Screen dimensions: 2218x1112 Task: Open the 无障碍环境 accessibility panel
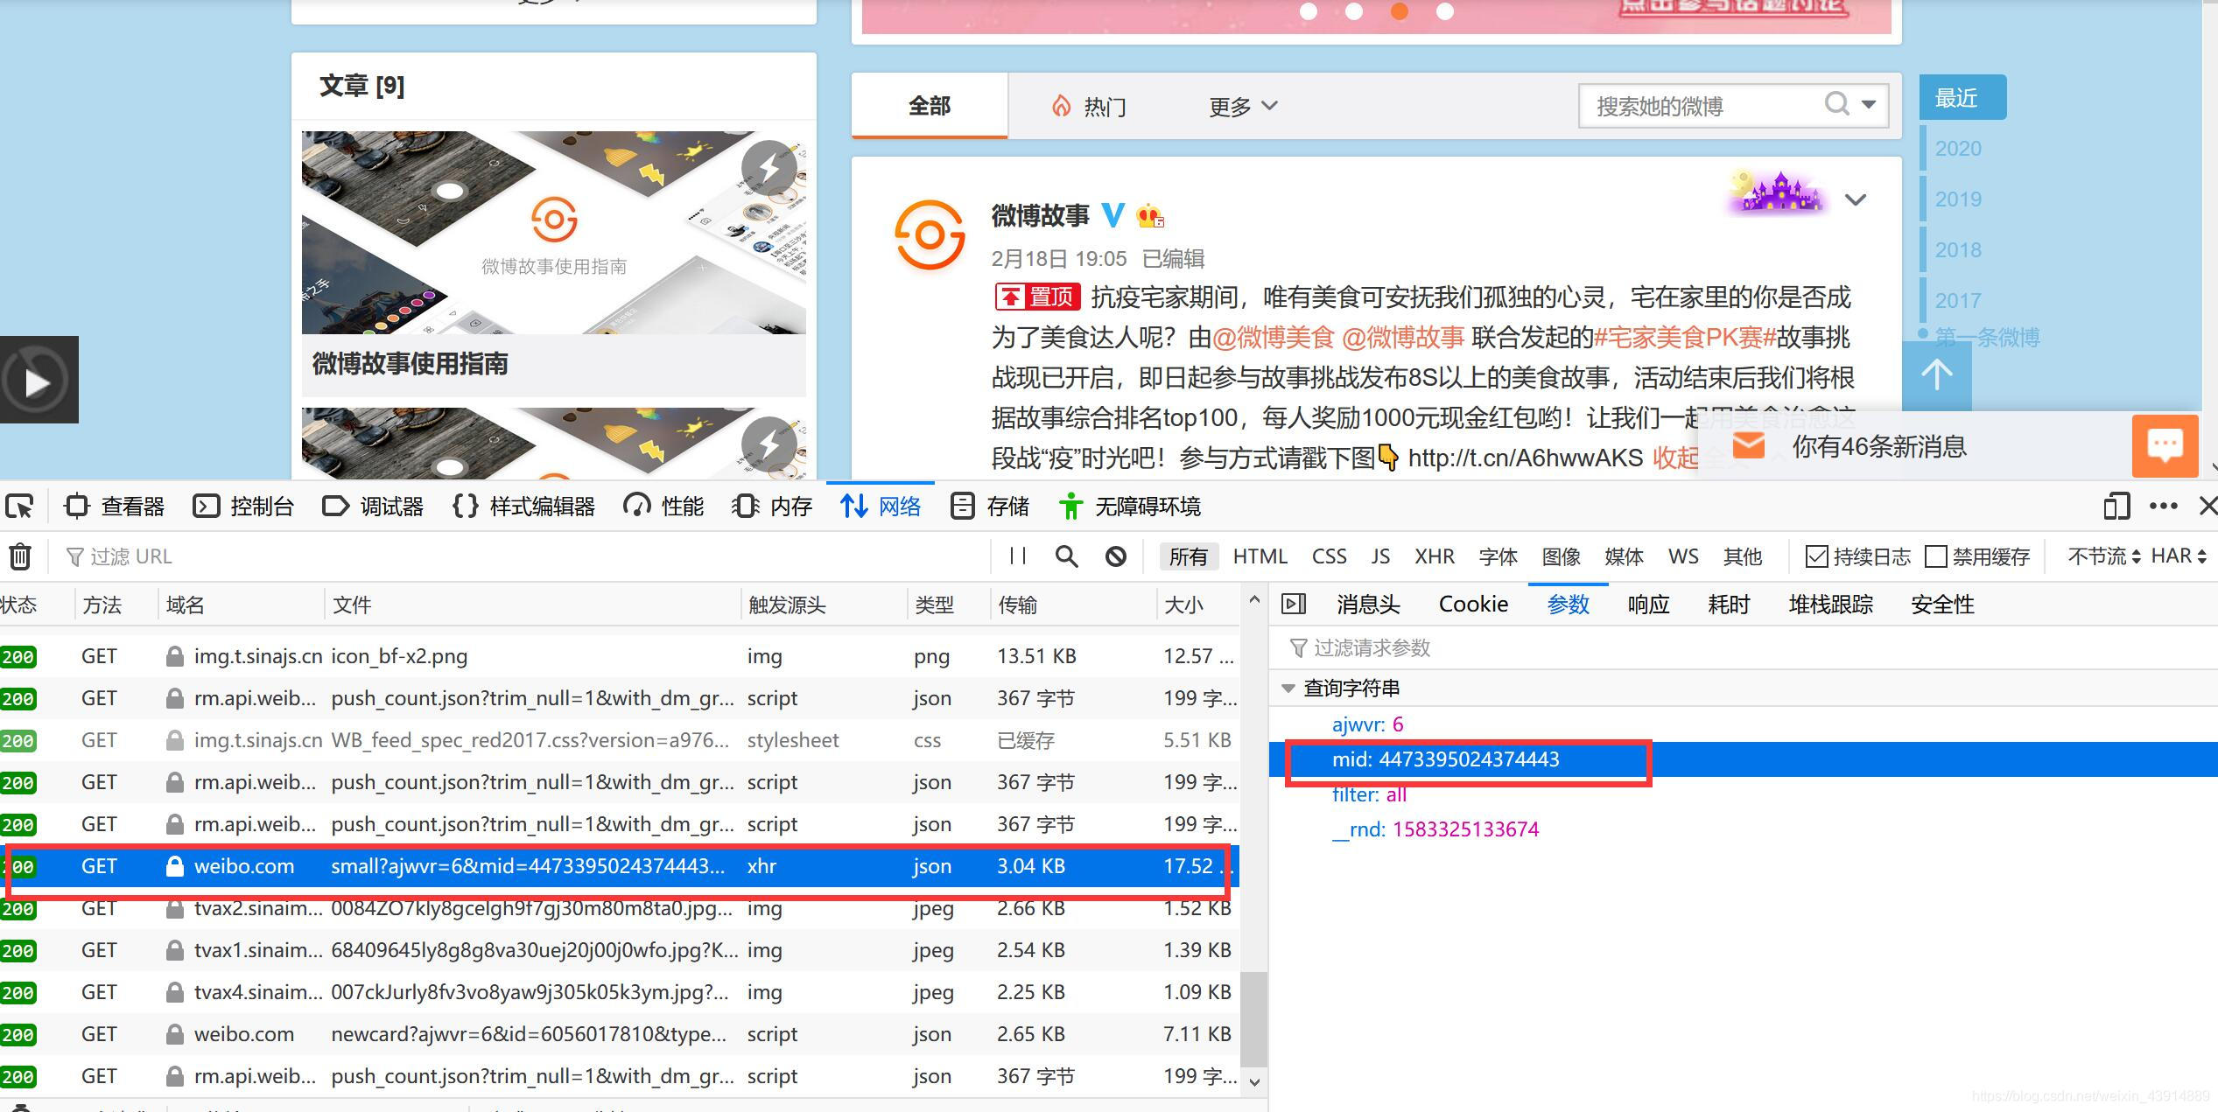1129,506
